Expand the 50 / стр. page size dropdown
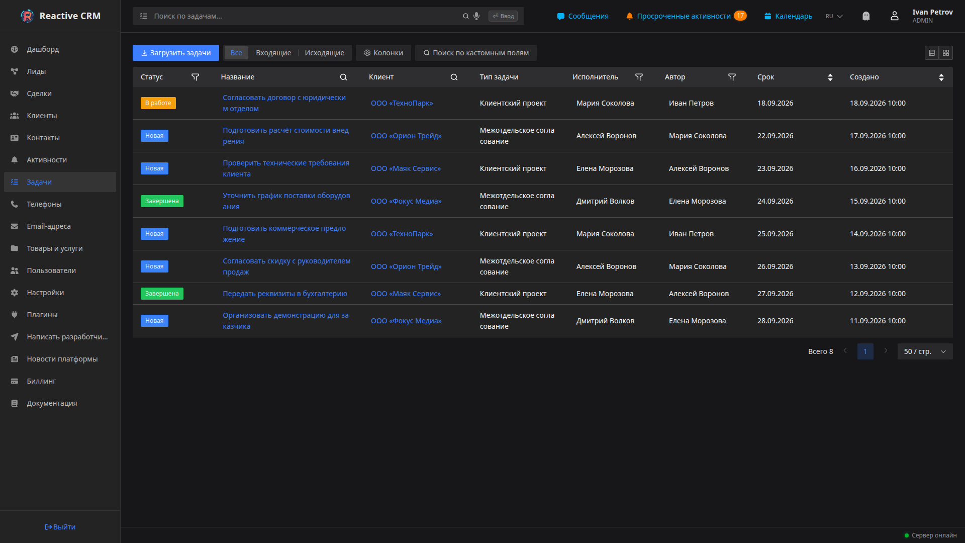Screen dimensions: 965x543 [x=925, y=351]
